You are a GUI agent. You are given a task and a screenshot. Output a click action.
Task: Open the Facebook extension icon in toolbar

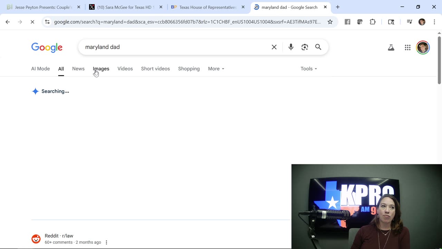click(347, 22)
